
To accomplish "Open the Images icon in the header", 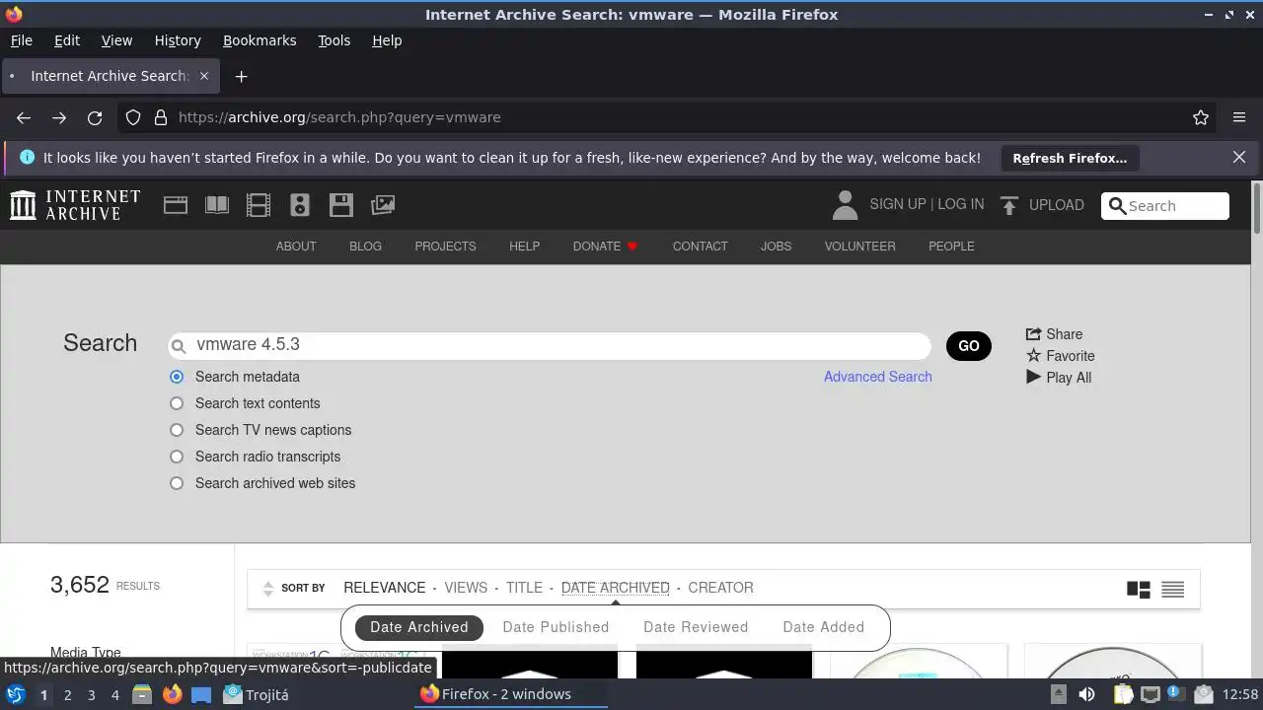I will tap(383, 205).
